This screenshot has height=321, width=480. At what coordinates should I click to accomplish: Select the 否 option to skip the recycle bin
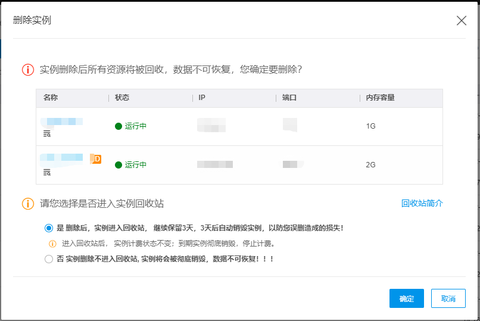click(49, 259)
